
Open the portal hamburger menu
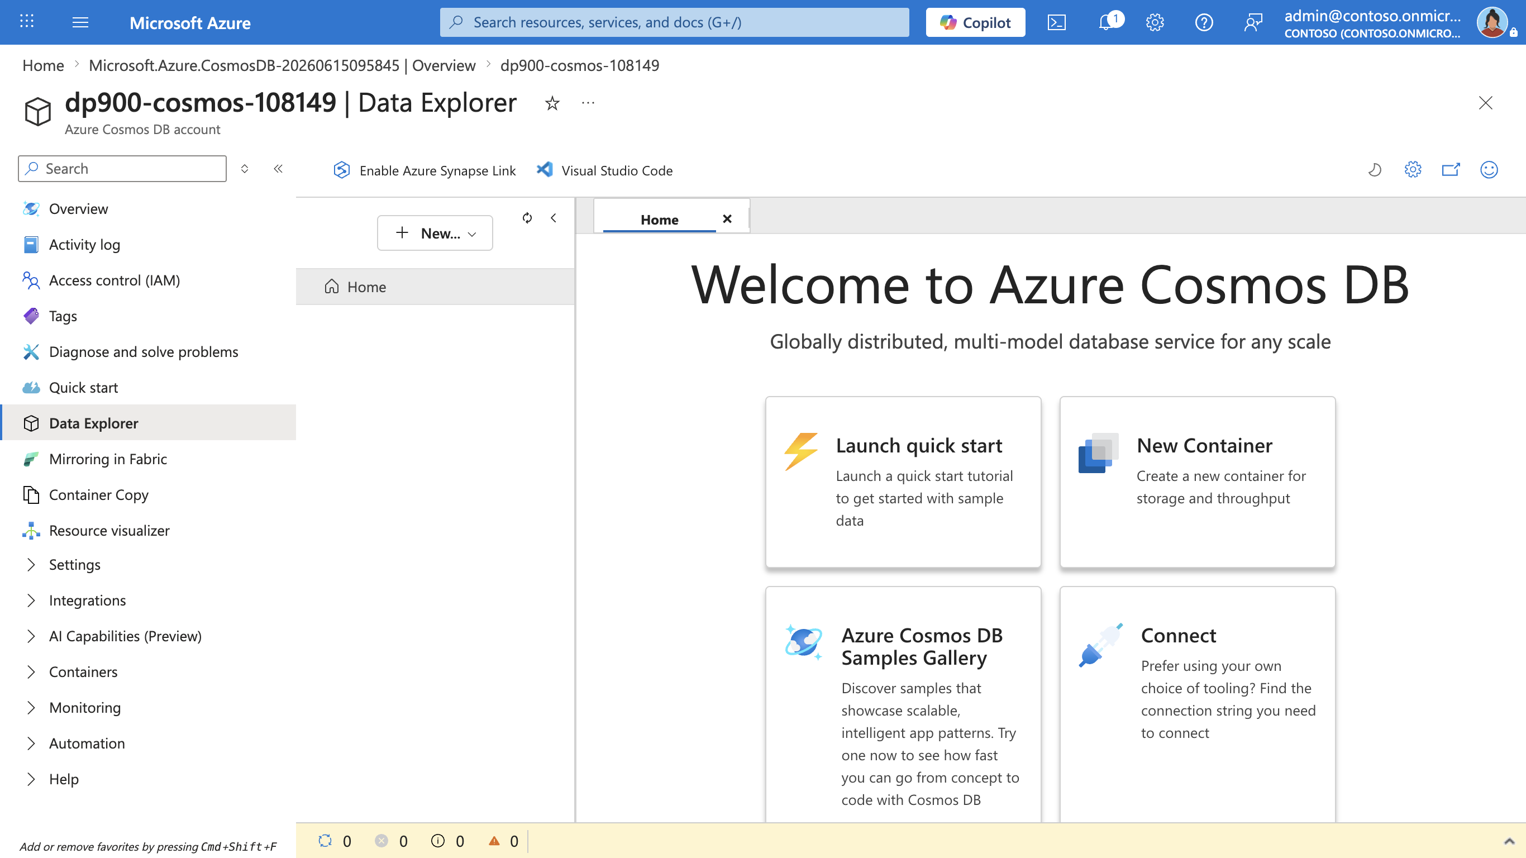pos(80,22)
